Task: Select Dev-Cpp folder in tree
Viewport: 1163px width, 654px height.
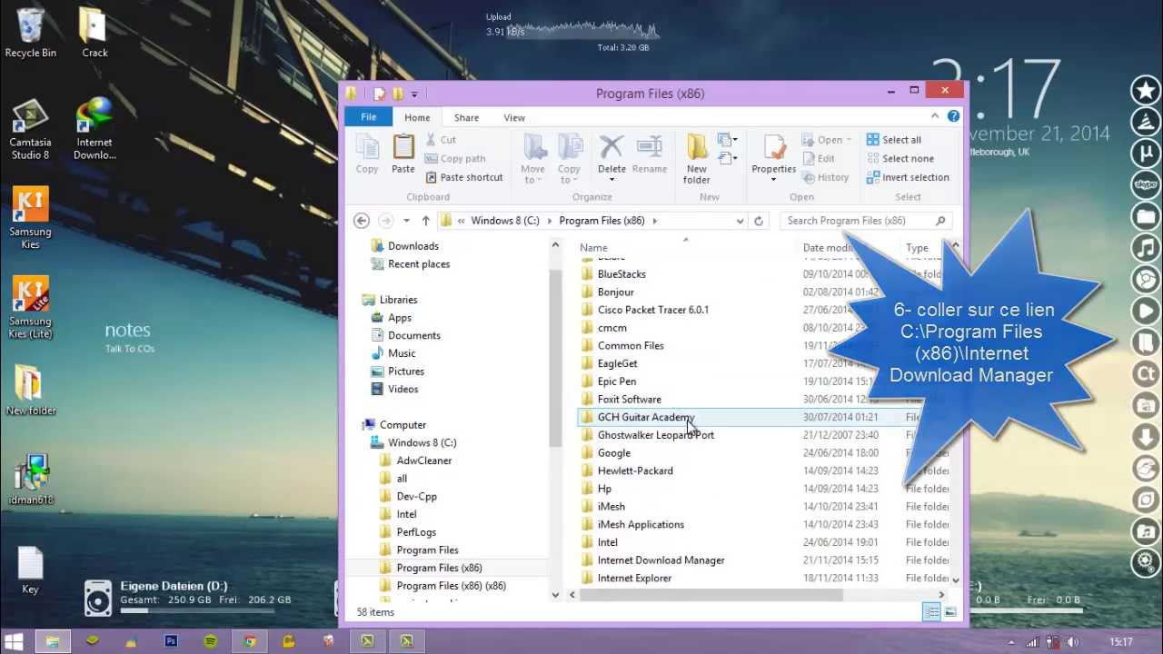Action: coord(416,497)
